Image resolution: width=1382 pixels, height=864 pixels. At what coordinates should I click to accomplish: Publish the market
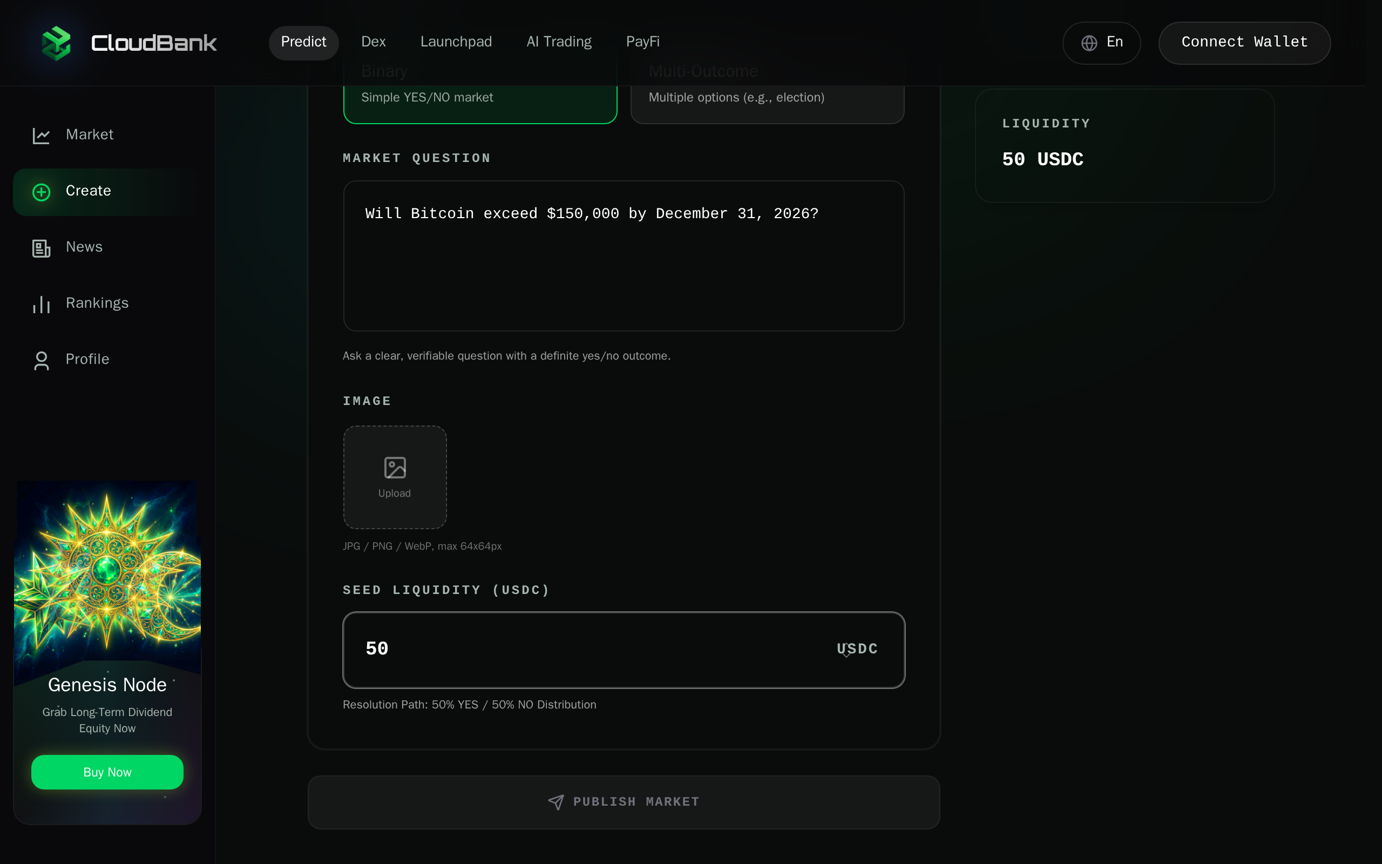point(623,802)
